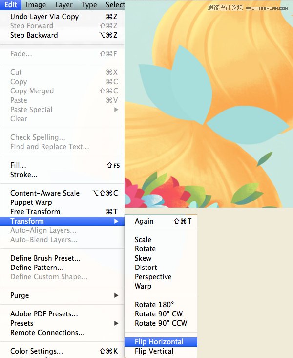Expand the Purge submenu arrow
The height and width of the screenshot is (358, 293).
click(116, 295)
